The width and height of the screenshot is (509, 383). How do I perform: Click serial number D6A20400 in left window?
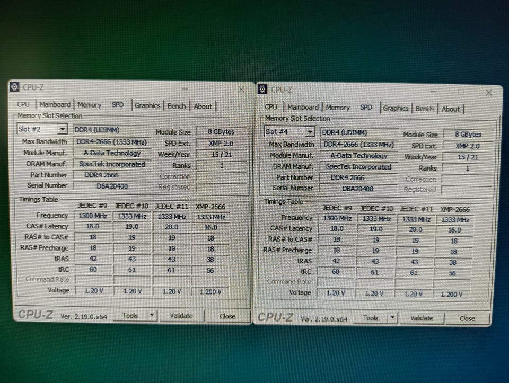(112, 186)
